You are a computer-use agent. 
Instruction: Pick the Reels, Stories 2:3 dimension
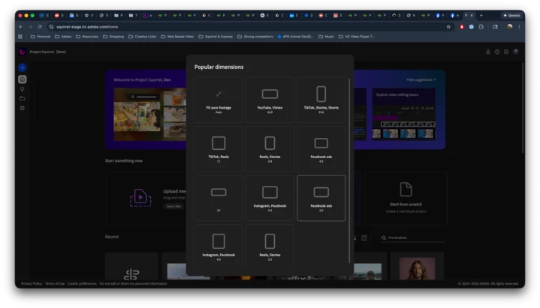(x=270, y=246)
